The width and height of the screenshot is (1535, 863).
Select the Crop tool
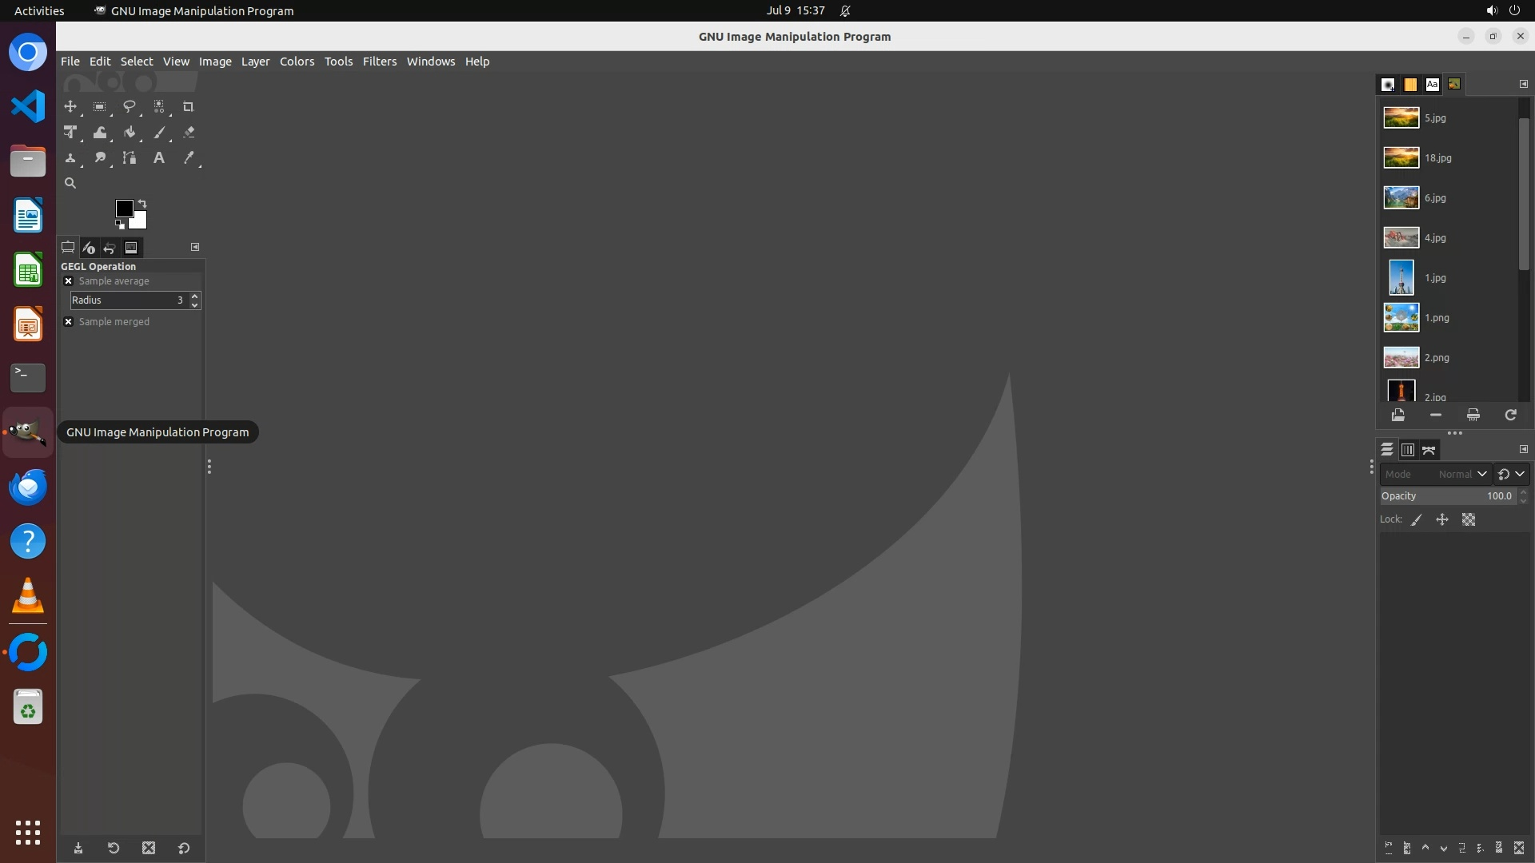click(x=188, y=106)
